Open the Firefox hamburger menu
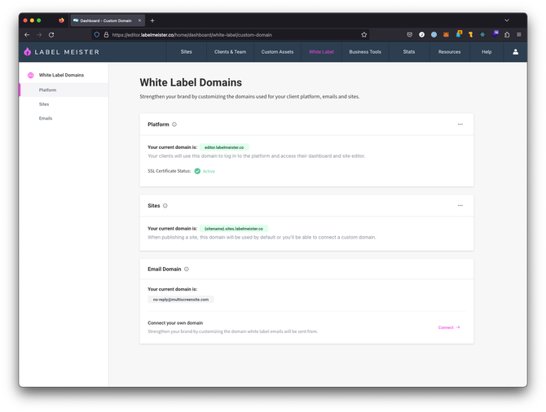 coord(519,35)
